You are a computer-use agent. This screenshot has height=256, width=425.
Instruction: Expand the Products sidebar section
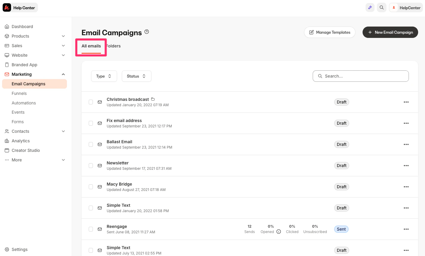63,36
